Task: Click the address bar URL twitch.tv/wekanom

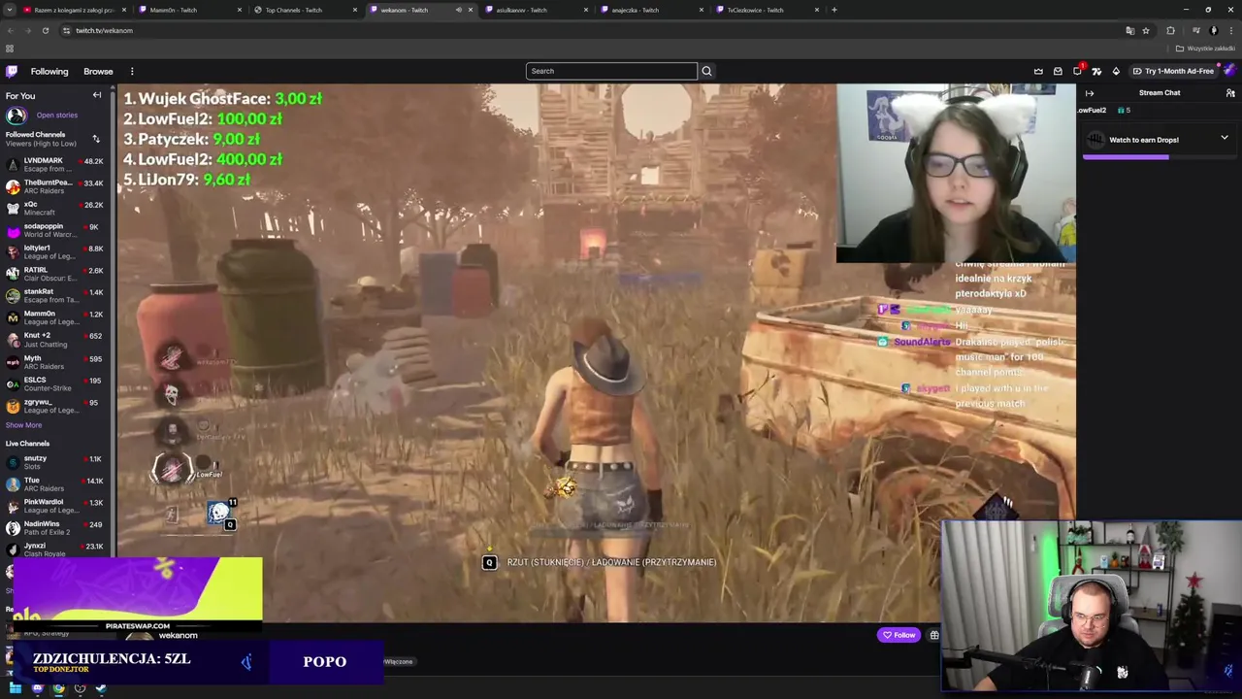Action: (x=104, y=30)
